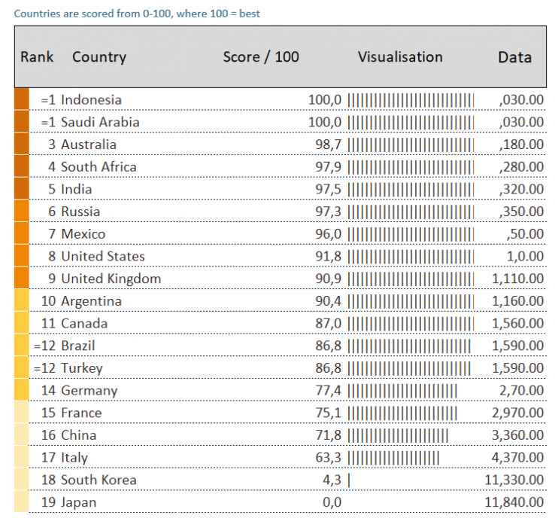Click the orange swatch beside Russia
This screenshot has height=518, width=555.
(22, 211)
